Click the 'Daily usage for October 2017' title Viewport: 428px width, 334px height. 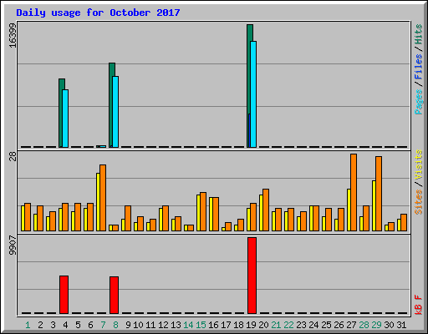pos(98,13)
